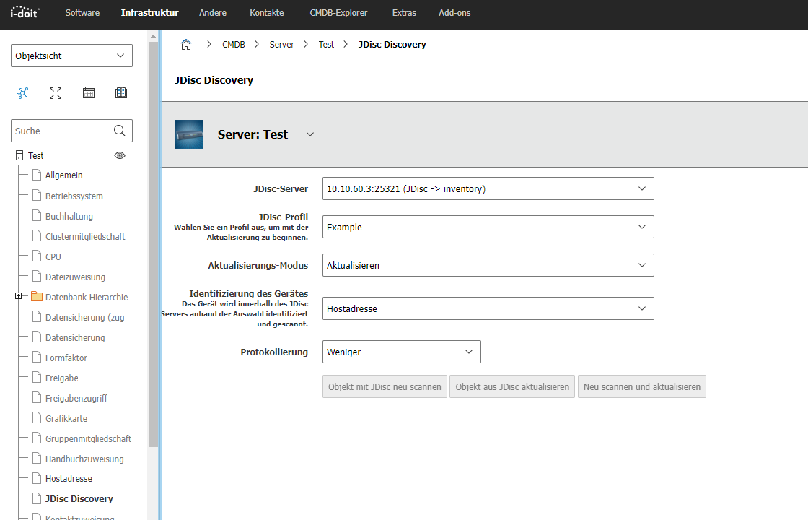The height and width of the screenshot is (520, 808).
Task: Click the Datenbank Hierarchie folder icon
Action: point(37,296)
